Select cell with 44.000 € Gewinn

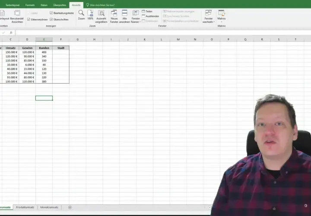[27, 73]
